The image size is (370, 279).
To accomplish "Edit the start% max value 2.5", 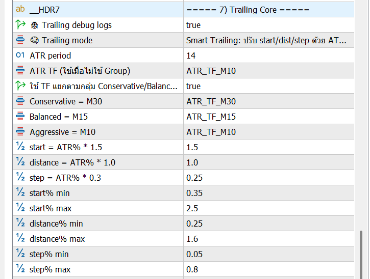I will [x=192, y=208].
